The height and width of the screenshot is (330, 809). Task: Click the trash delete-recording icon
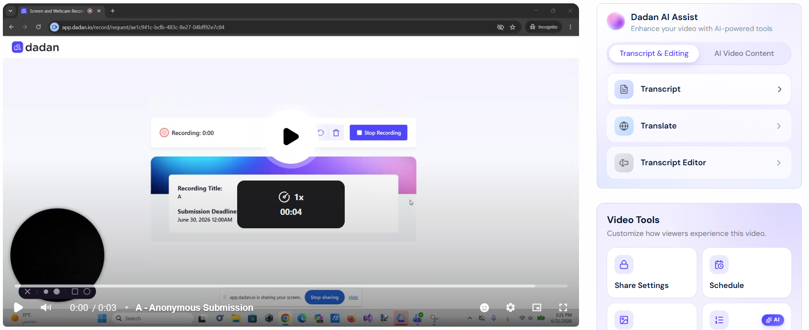point(336,133)
